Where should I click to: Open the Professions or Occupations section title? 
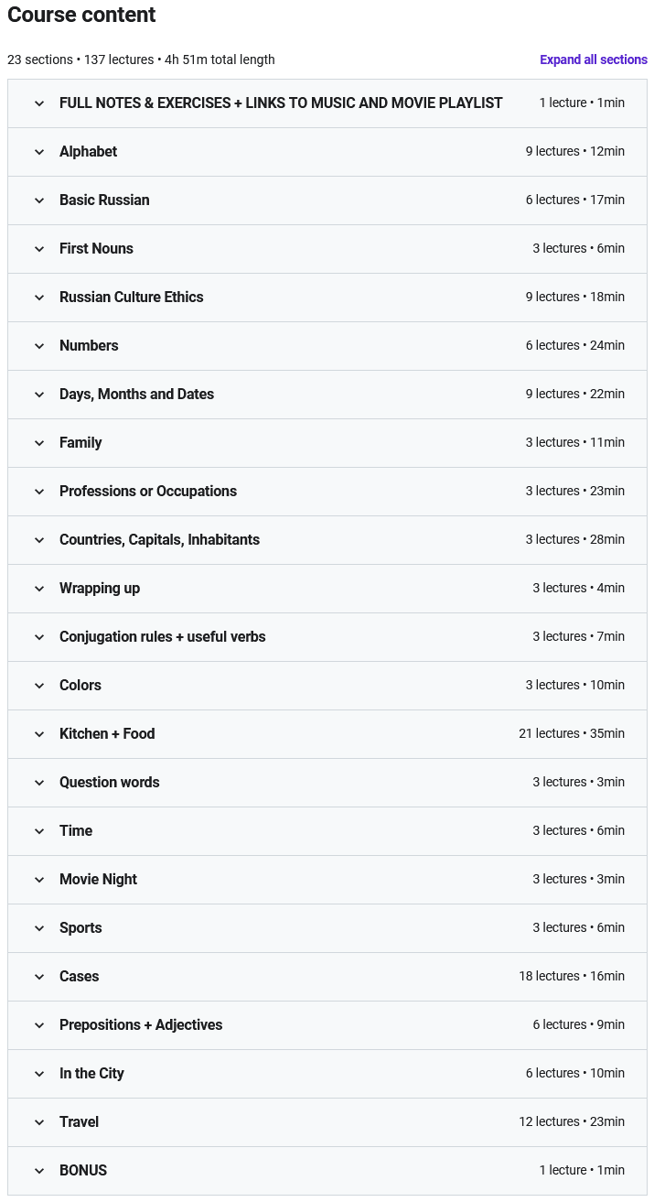[x=147, y=492]
